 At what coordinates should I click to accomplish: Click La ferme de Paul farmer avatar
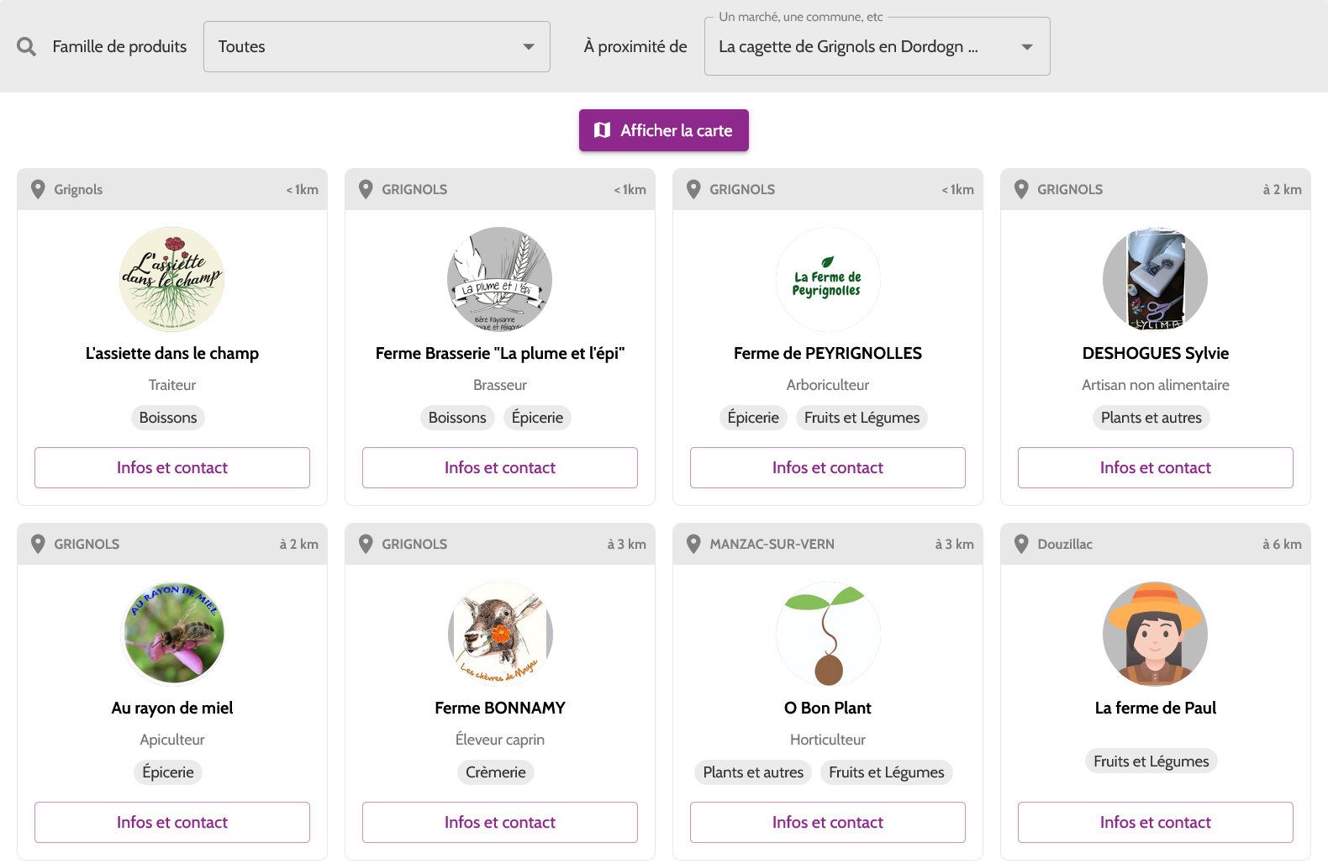coord(1156,634)
